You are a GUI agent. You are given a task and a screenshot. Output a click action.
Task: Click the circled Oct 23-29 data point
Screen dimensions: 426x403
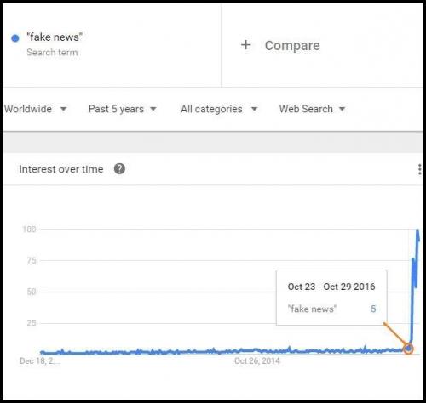pyautogui.click(x=408, y=349)
